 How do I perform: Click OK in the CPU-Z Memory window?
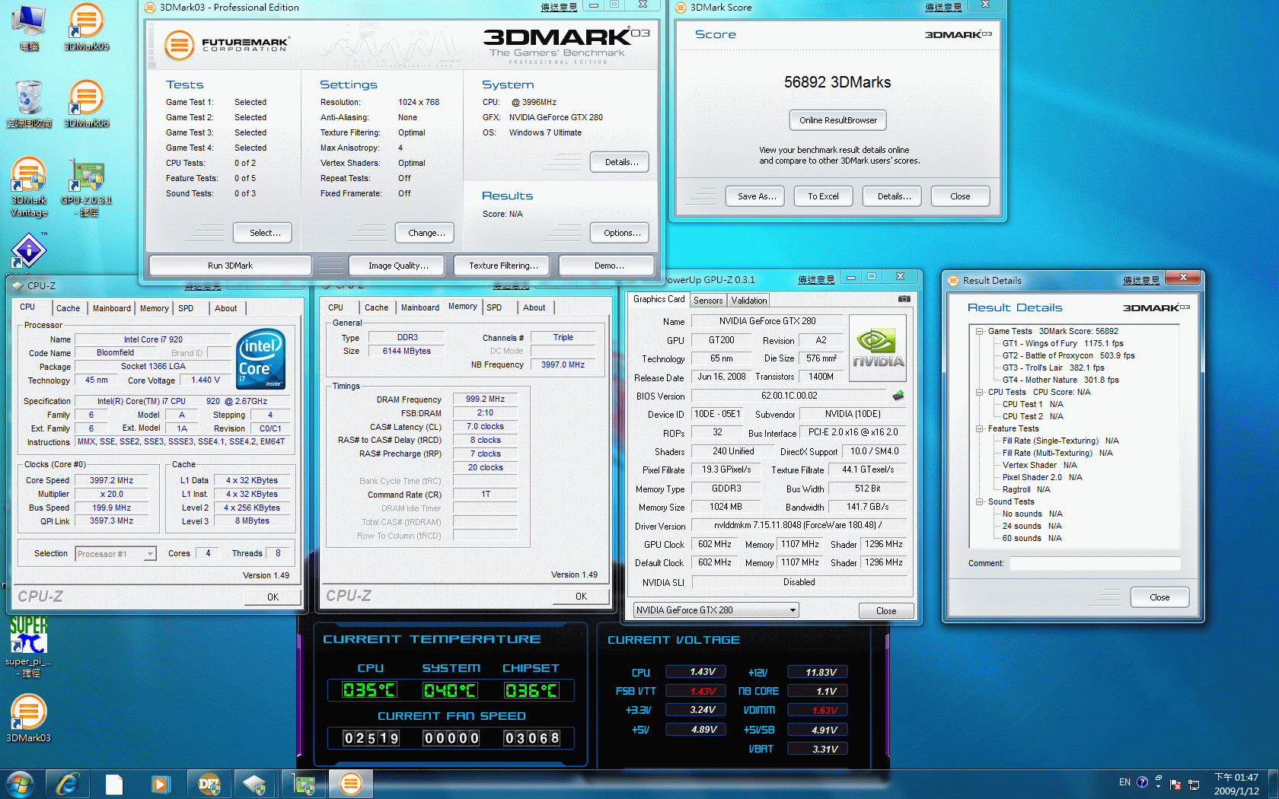[x=581, y=597]
